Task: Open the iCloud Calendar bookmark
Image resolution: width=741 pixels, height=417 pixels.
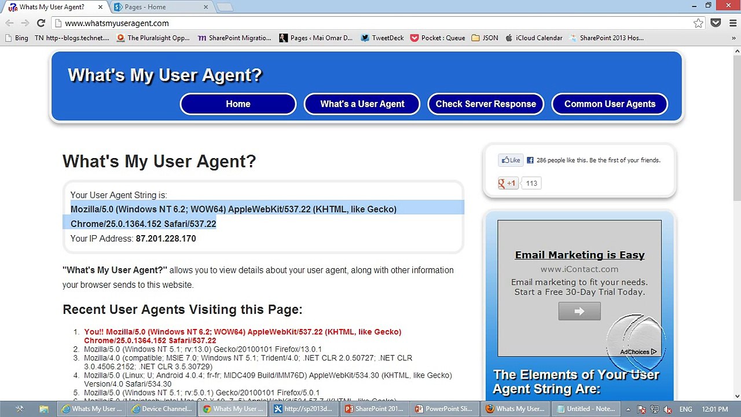Action: 534,38
